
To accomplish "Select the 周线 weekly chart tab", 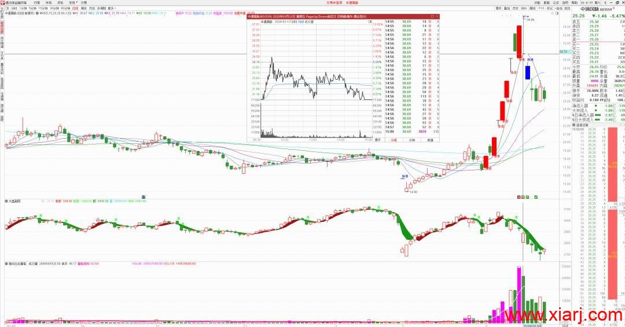I will point(84,8).
